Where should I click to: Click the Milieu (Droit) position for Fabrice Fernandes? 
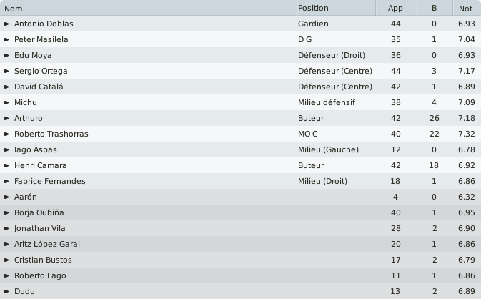(x=323, y=181)
